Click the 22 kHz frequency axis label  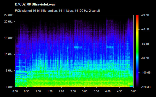click(8, 15)
